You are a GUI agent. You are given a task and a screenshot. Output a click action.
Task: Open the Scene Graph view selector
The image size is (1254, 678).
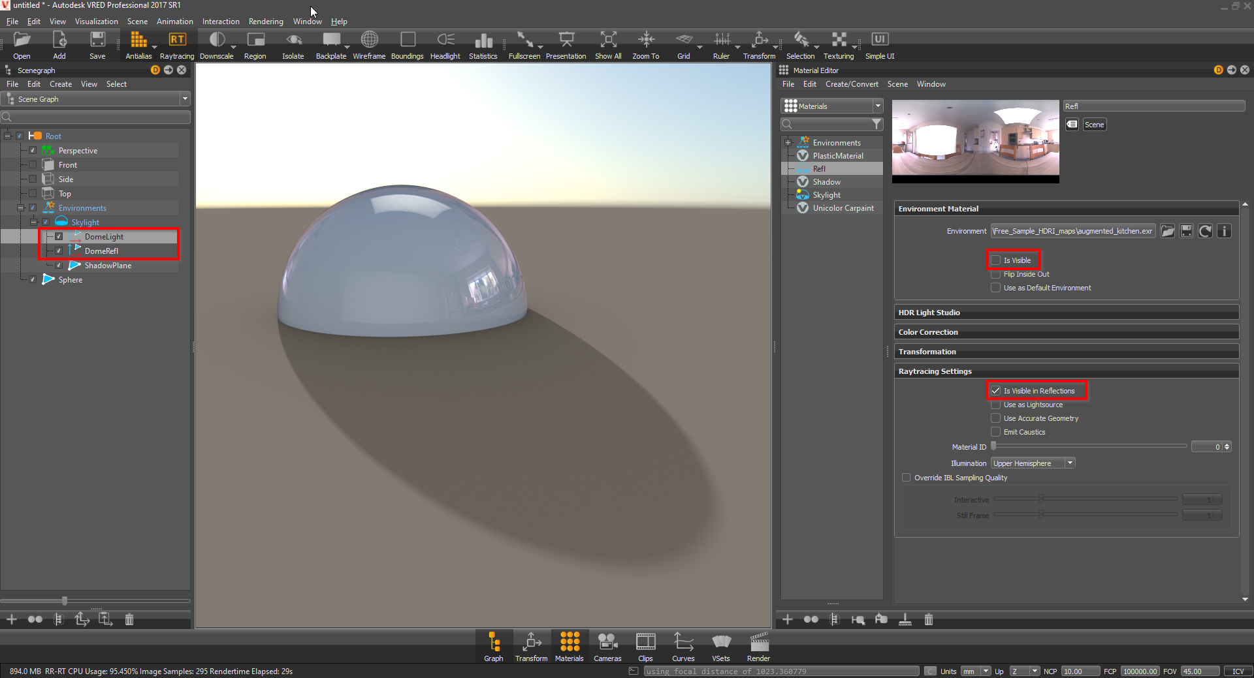click(x=185, y=99)
